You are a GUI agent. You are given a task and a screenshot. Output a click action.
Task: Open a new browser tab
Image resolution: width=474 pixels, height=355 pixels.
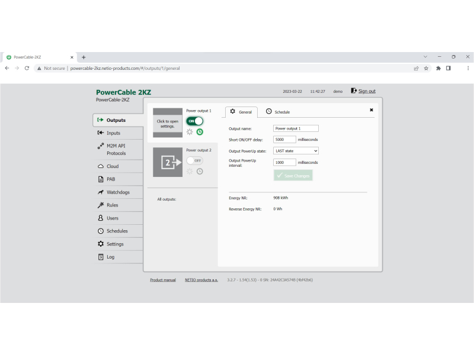(84, 57)
